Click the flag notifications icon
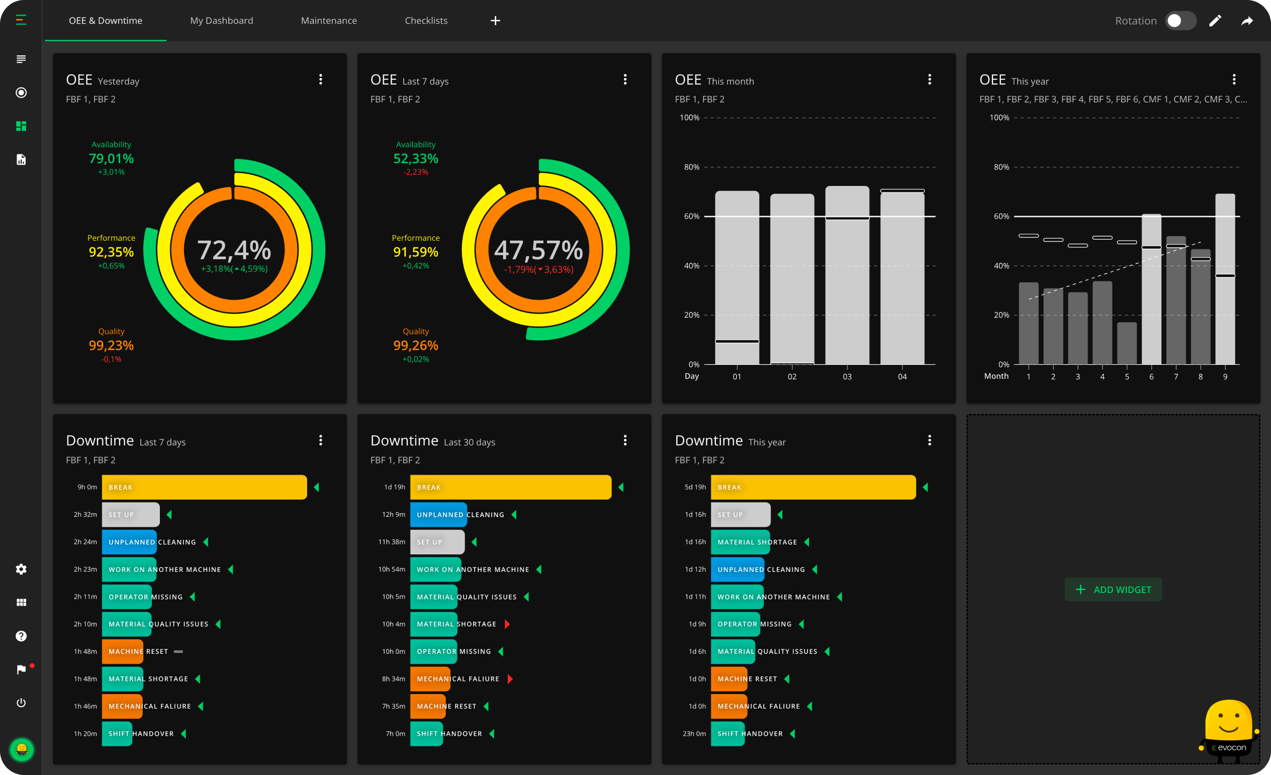This screenshot has width=1271, height=775. 21,669
